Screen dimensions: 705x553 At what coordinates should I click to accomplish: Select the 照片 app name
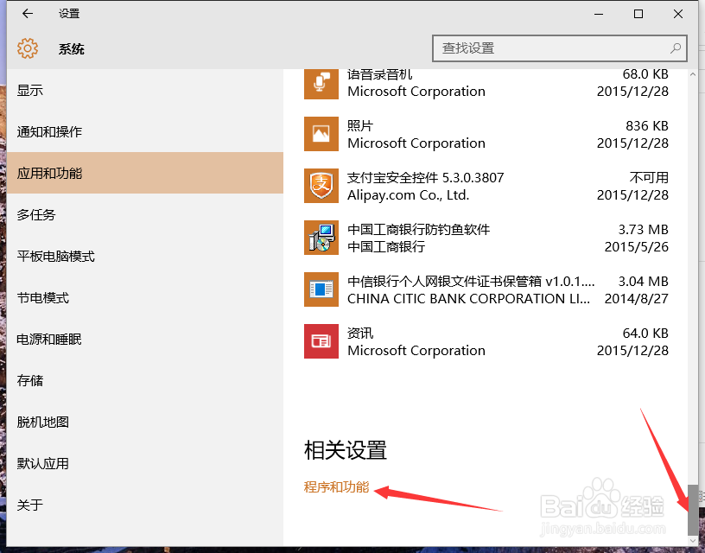pos(360,126)
